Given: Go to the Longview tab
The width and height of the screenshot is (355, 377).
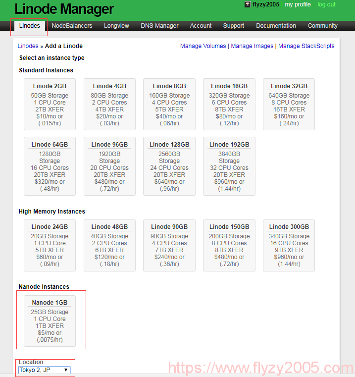Looking at the screenshot, I should [116, 26].
